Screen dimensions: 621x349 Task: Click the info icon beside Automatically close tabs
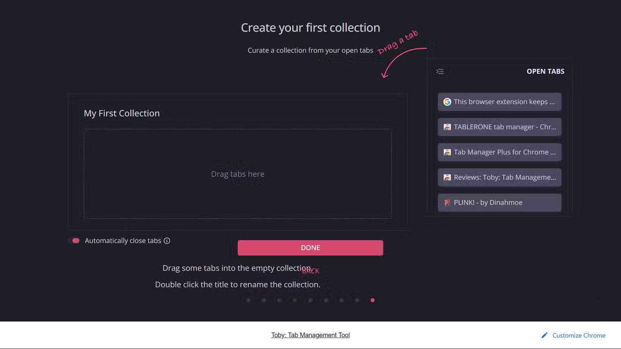tap(167, 241)
